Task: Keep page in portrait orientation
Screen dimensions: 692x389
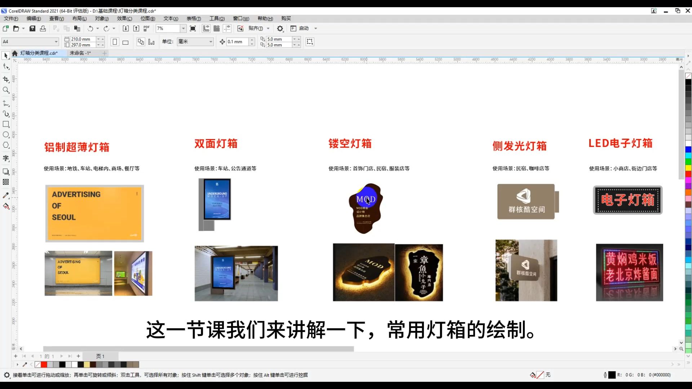Action: 115,42
